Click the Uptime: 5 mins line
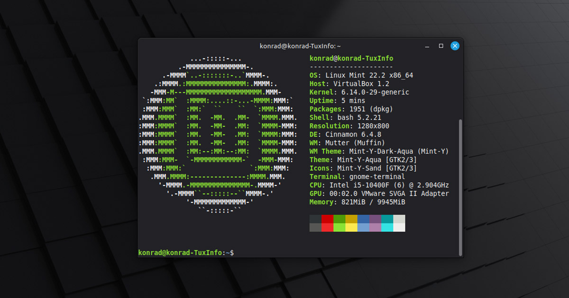The image size is (569, 298). click(338, 101)
